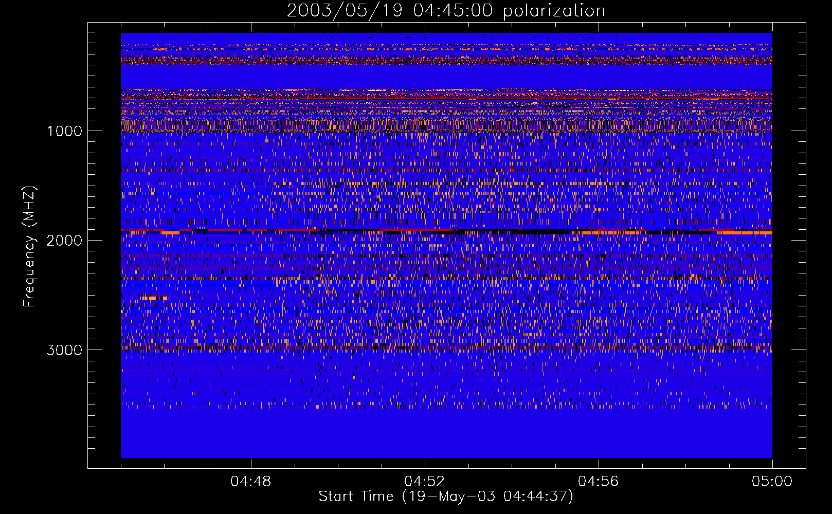The image size is (832, 514).
Task: Click the 04:56 time tick label
Action: [x=598, y=482]
